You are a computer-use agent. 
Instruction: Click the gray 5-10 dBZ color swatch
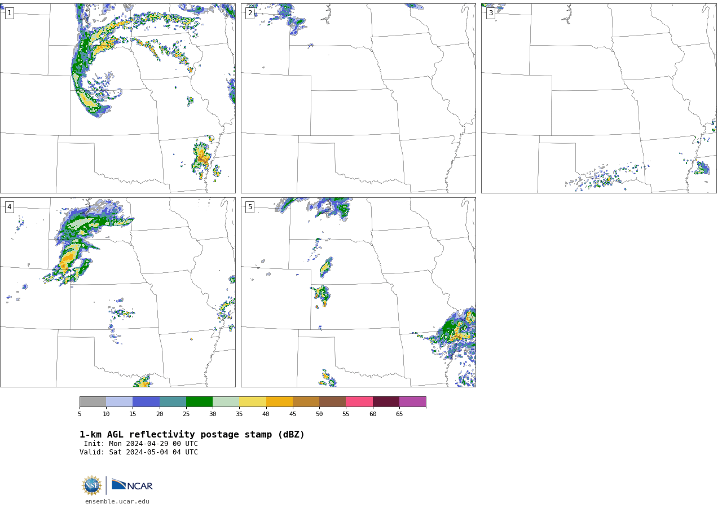point(93,402)
